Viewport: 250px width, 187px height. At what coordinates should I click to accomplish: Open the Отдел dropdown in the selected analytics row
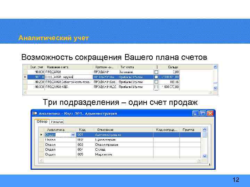click(x=73, y=135)
